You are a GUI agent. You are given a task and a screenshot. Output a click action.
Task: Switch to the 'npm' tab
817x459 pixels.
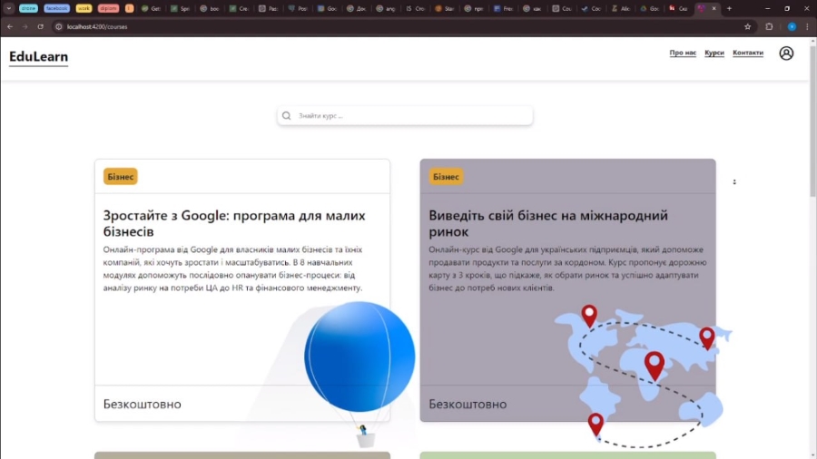pos(474,8)
